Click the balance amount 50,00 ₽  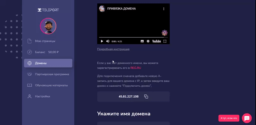[x=53, y=52]
